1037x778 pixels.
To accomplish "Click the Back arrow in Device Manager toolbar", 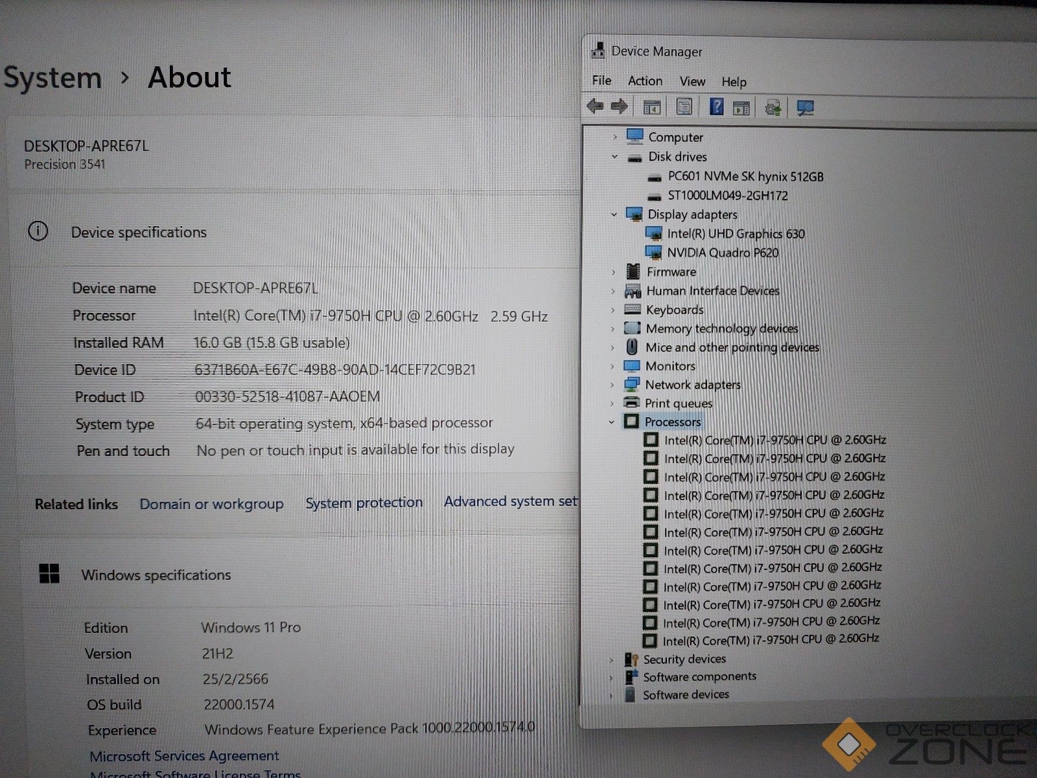I will pyautogui.click(x=595, y=106).
